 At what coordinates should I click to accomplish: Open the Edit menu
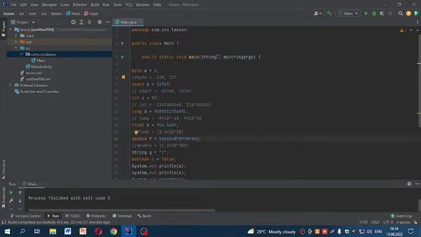(x=24, y=5)
